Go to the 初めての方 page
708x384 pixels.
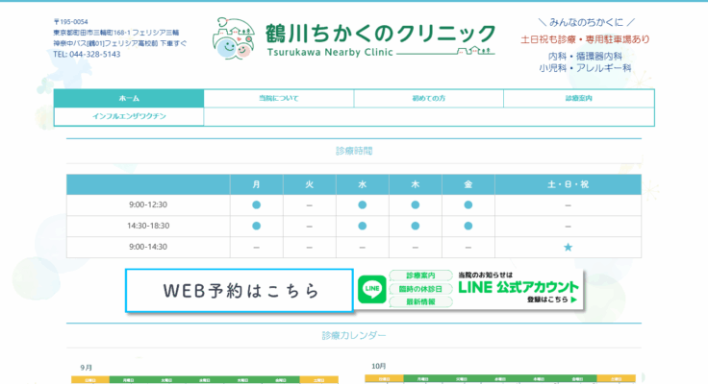(x=428, y=98)
